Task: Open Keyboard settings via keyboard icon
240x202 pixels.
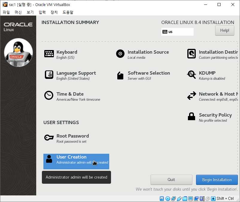Action: (49, 54)
